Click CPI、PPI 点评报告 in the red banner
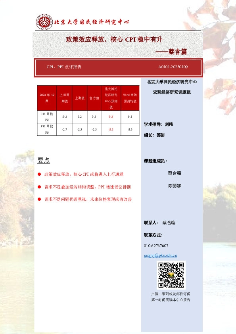Viewport: 236px width, 334px height. pos(64,67)
